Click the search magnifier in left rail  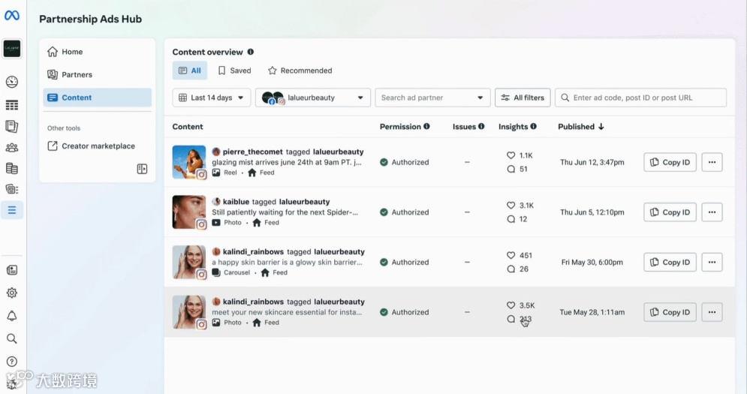pyautogui.click(x=12, y=338)
